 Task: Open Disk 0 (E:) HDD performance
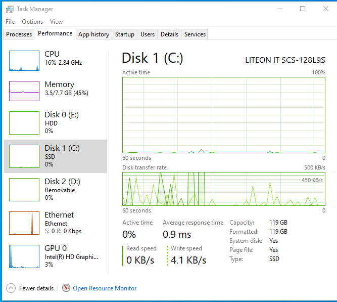(x=56, y=122)
